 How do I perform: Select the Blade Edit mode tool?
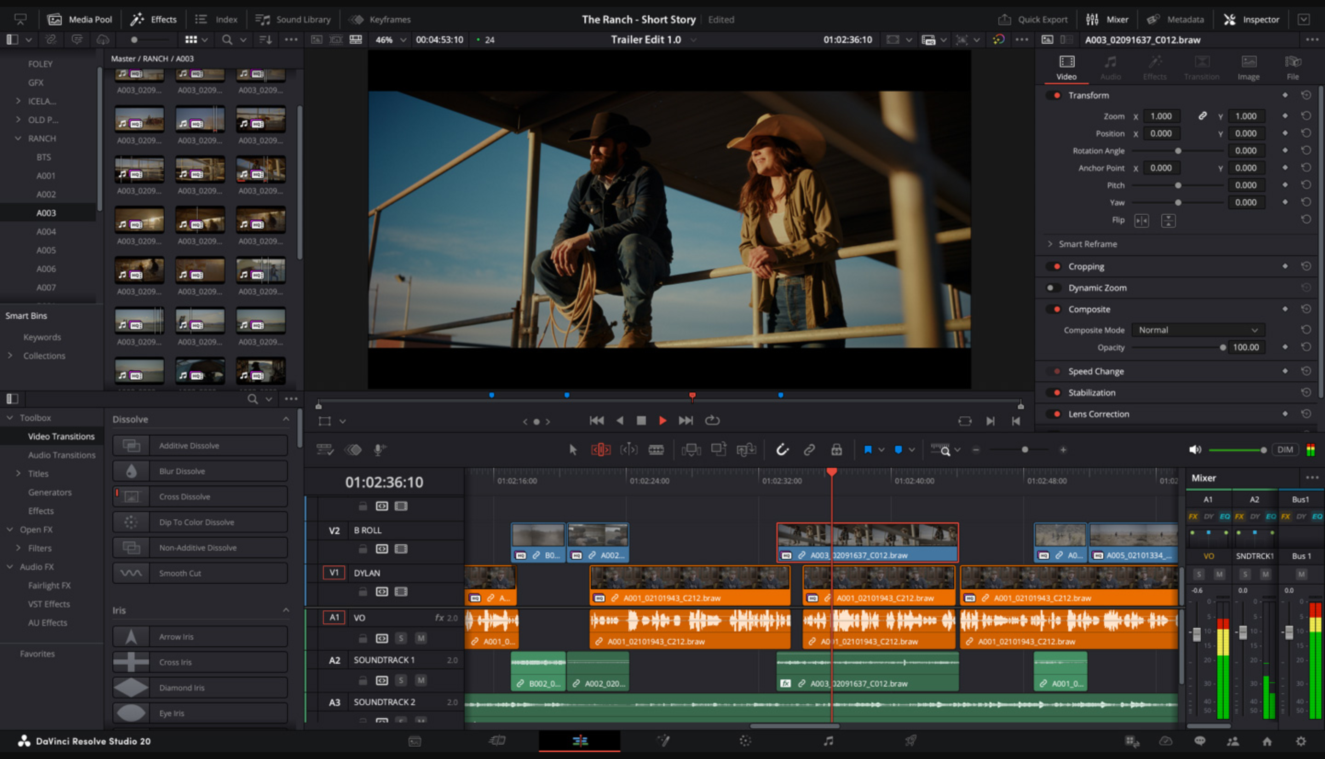click(657, 449)
